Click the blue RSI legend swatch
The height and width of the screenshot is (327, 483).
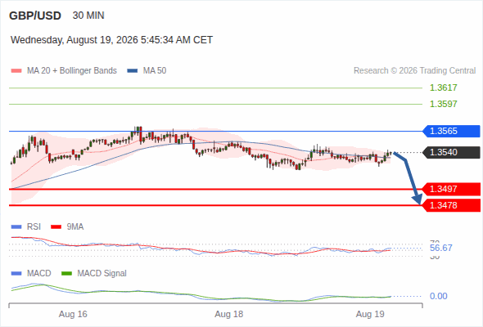[16, 227]
